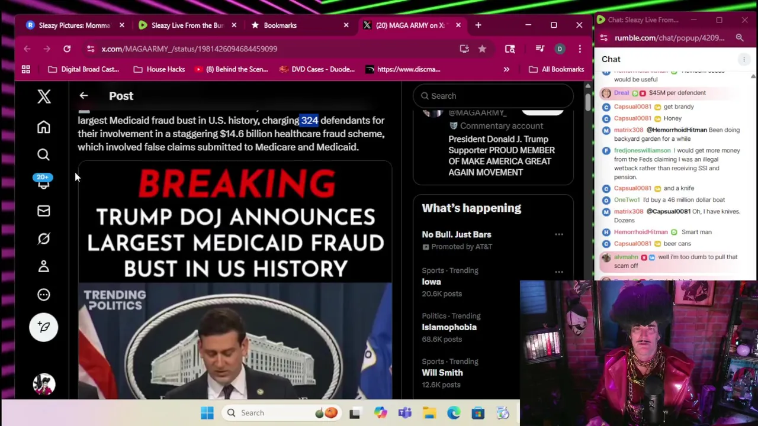Open Microsoft Teams from taskbar

tap(404, 413)
